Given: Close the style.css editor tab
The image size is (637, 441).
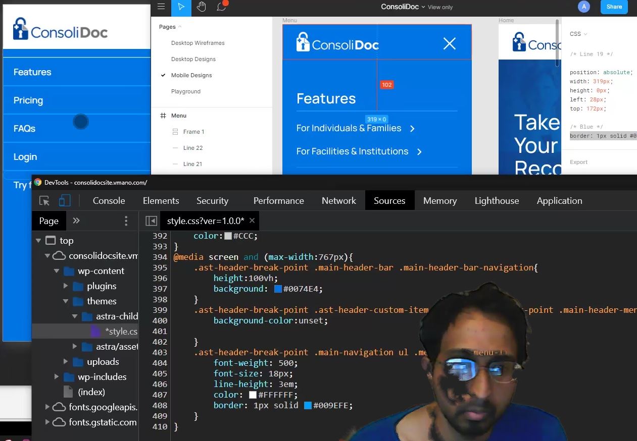Looking at the screenshot, I should tap(252, 220).
